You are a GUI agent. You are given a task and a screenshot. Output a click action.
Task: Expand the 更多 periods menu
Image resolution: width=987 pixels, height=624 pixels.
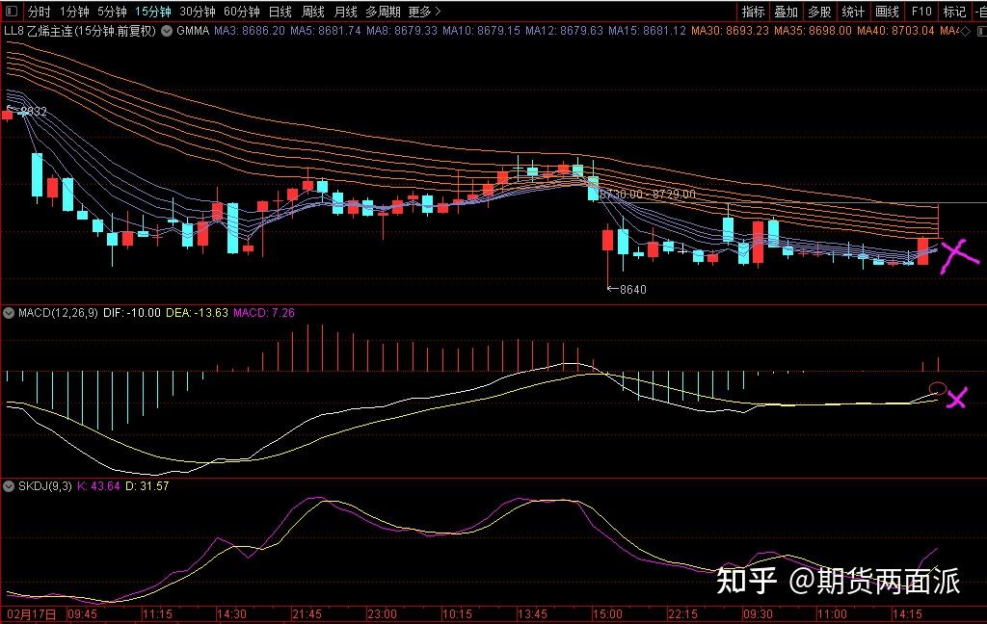(424, 12)
